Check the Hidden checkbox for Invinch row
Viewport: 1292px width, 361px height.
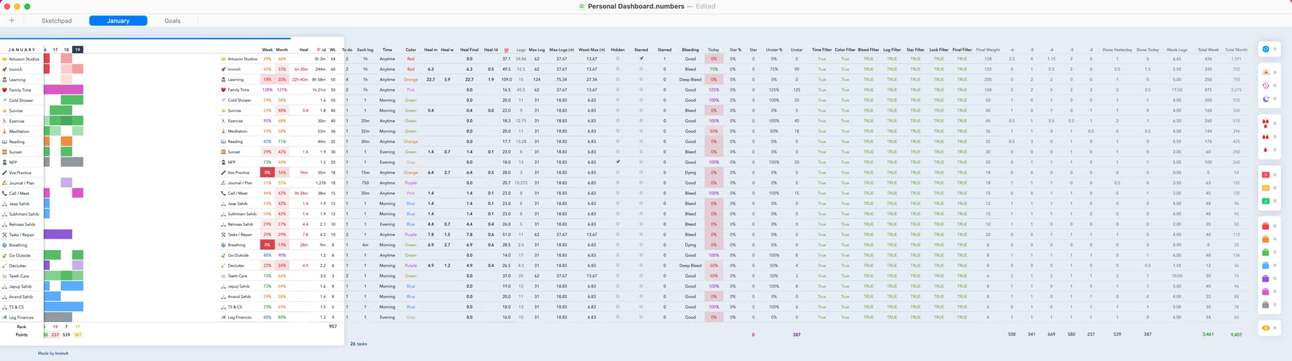point(618,69)
